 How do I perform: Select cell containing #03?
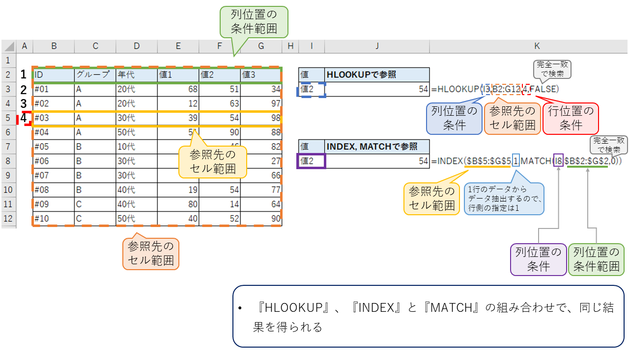[x=54, y=118]
